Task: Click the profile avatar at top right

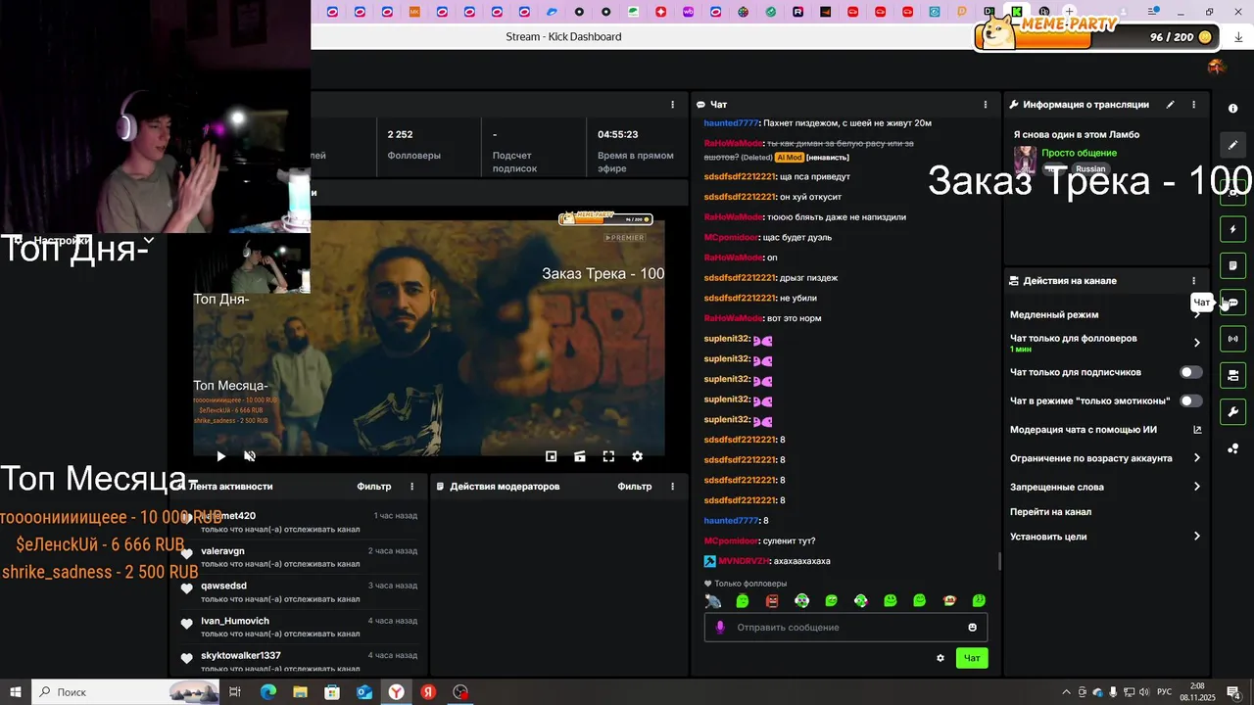Action: click(x=1217, y=67)
